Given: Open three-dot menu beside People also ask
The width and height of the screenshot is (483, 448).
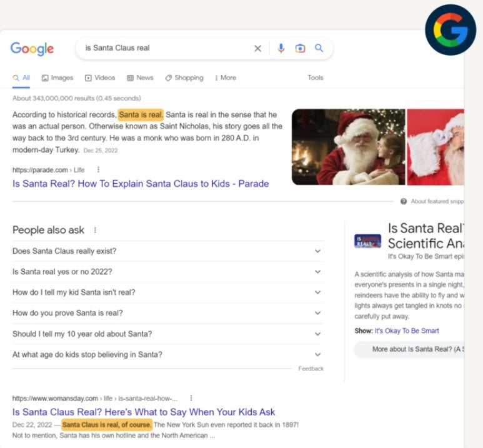Looking at the screenshot, I should [95, 230].
